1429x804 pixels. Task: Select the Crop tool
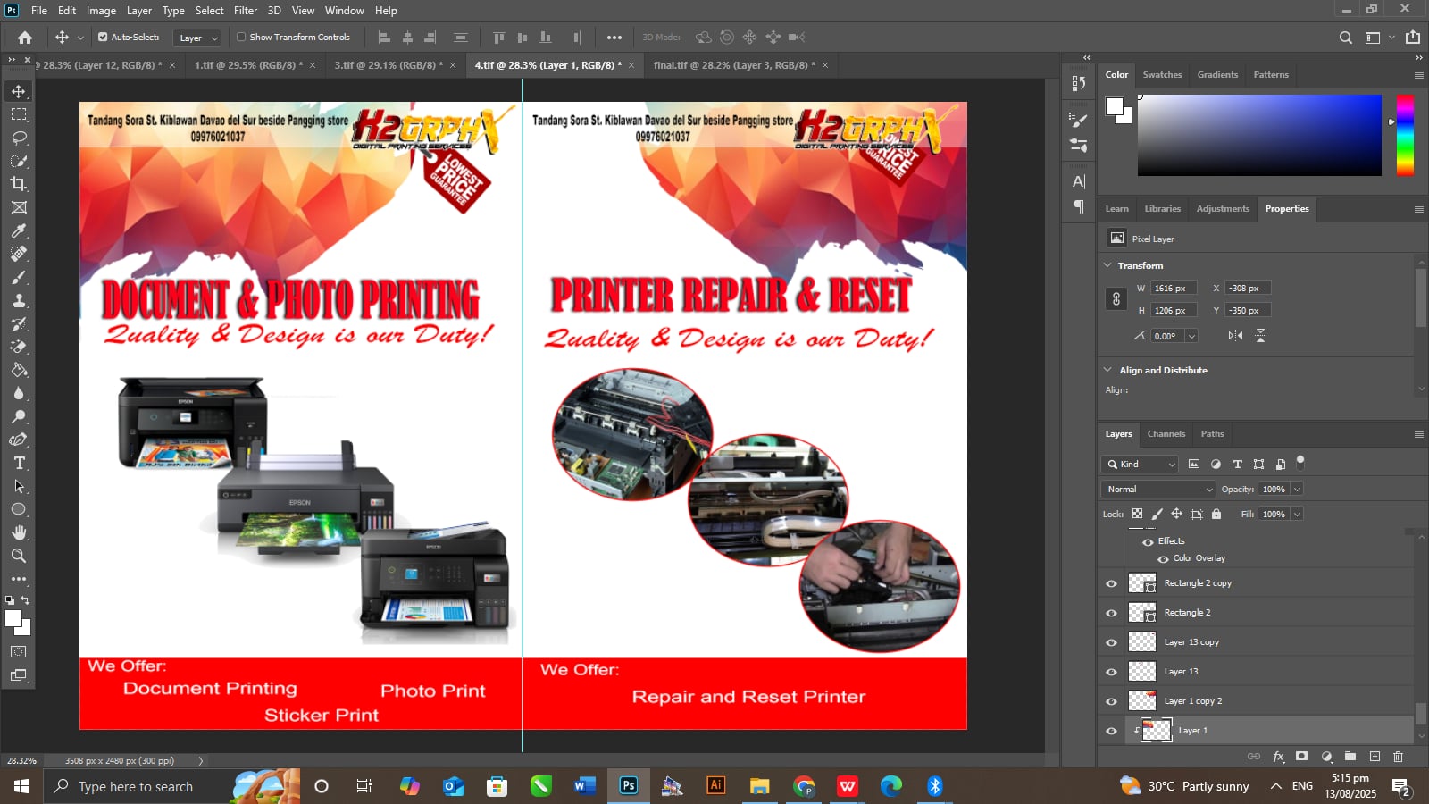(19, 184)
